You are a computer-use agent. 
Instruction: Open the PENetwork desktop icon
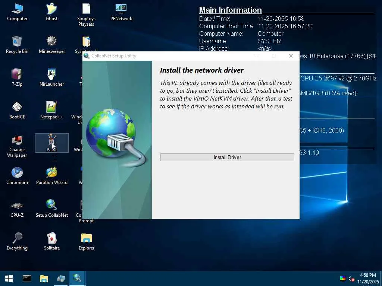pyautogui.click(x=121, y=12)
